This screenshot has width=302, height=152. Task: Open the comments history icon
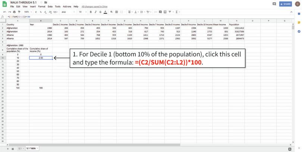[x=274, y=4]
